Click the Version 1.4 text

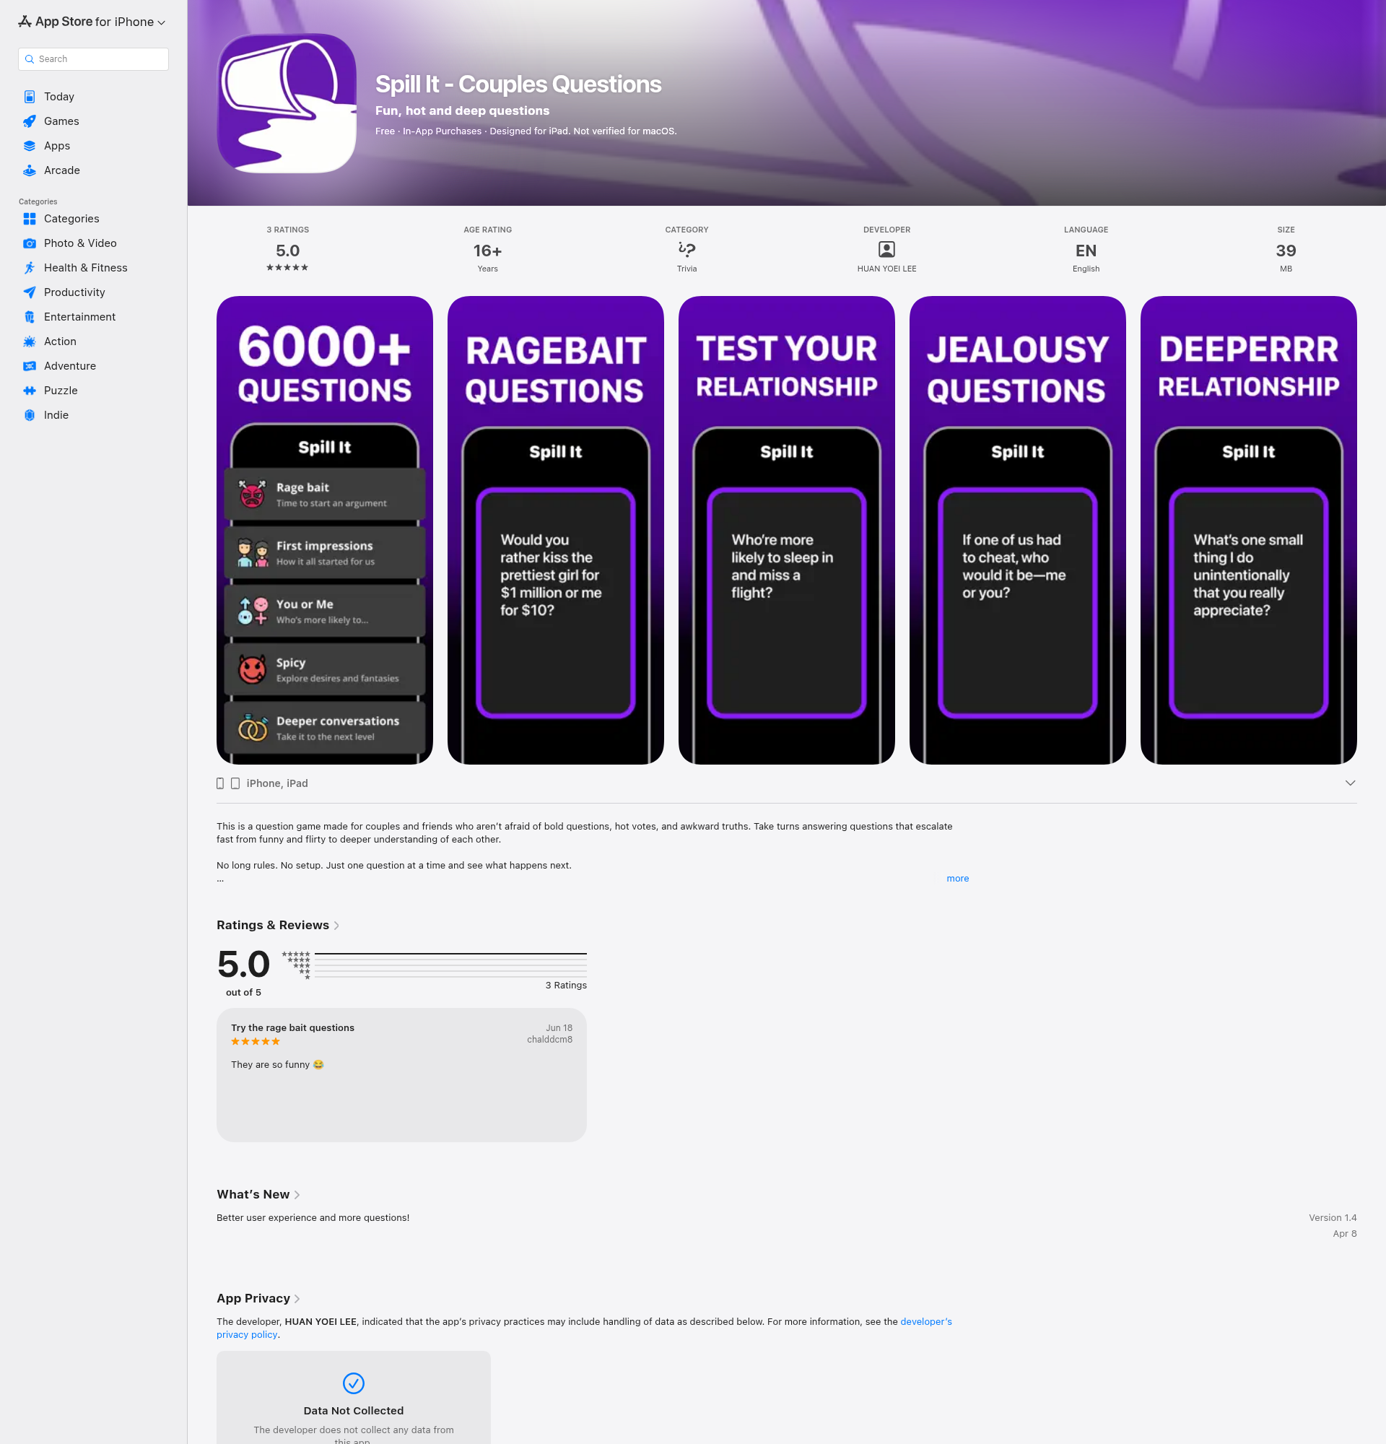1333,1218
